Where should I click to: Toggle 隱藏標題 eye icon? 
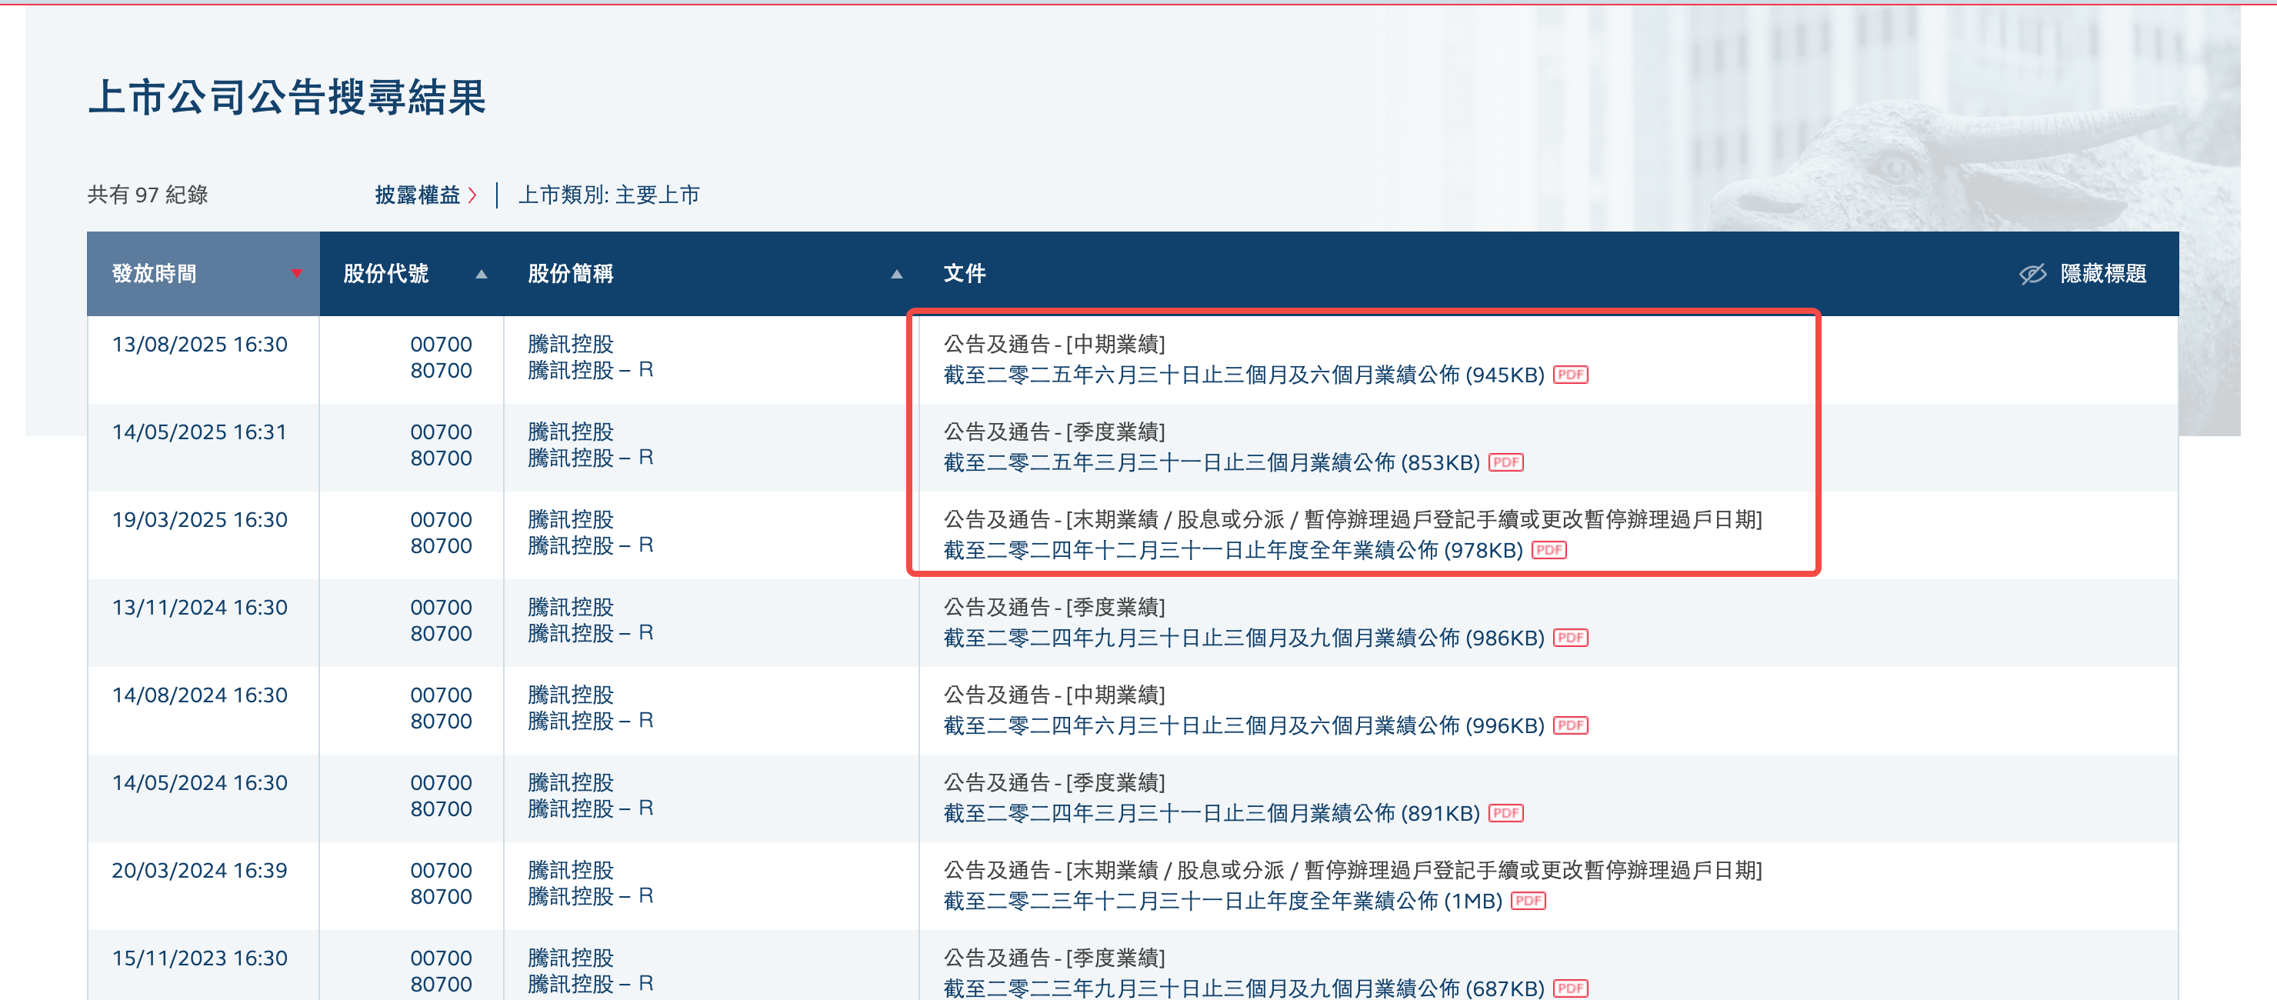pos(2032,274)
